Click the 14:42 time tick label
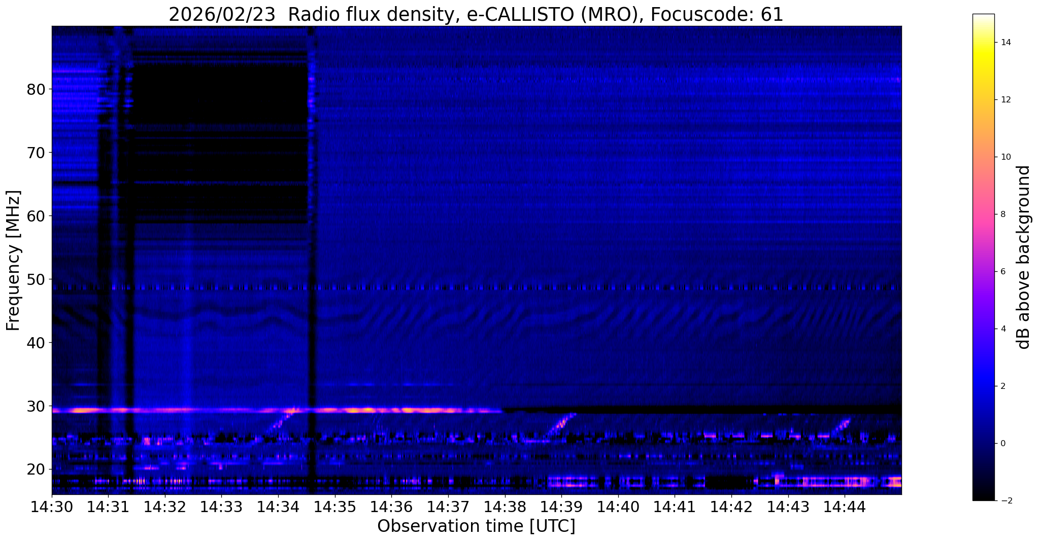 coord(731,507)
